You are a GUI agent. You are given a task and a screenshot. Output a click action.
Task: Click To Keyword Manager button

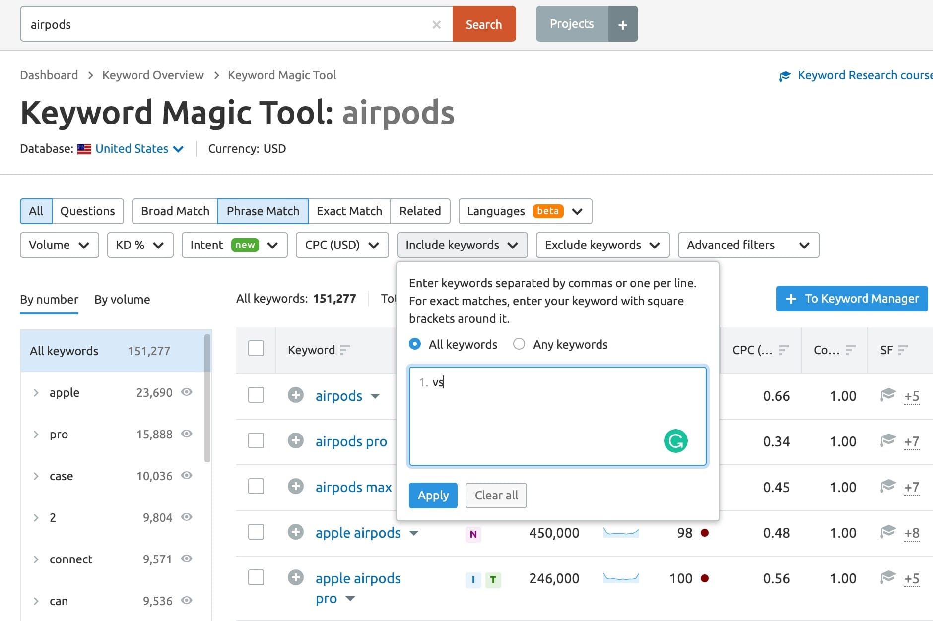coord(852,299)
